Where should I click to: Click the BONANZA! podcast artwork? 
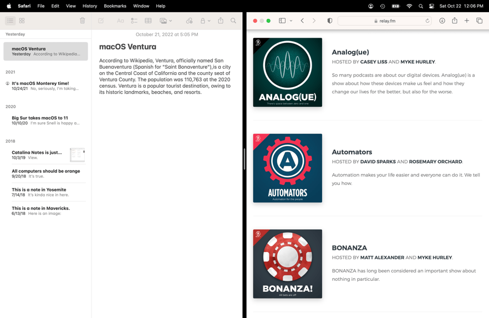click(x=288, y=264)
